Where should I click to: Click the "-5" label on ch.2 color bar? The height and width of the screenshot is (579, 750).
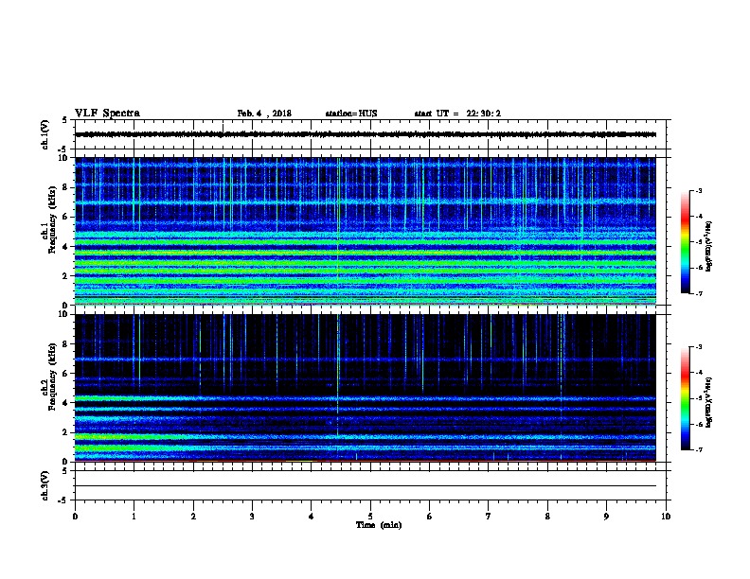pos(698,398)
